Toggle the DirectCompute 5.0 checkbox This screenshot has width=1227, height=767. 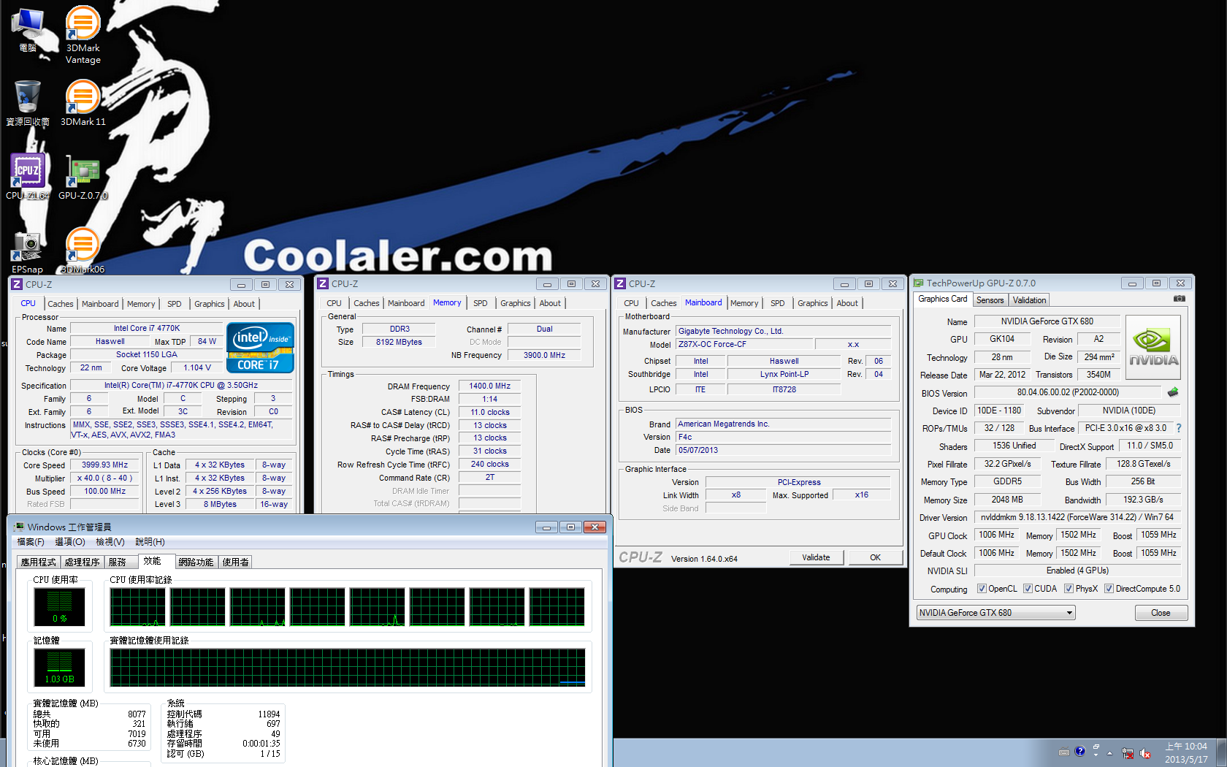pyautogui.click(x=1109, y=589)
